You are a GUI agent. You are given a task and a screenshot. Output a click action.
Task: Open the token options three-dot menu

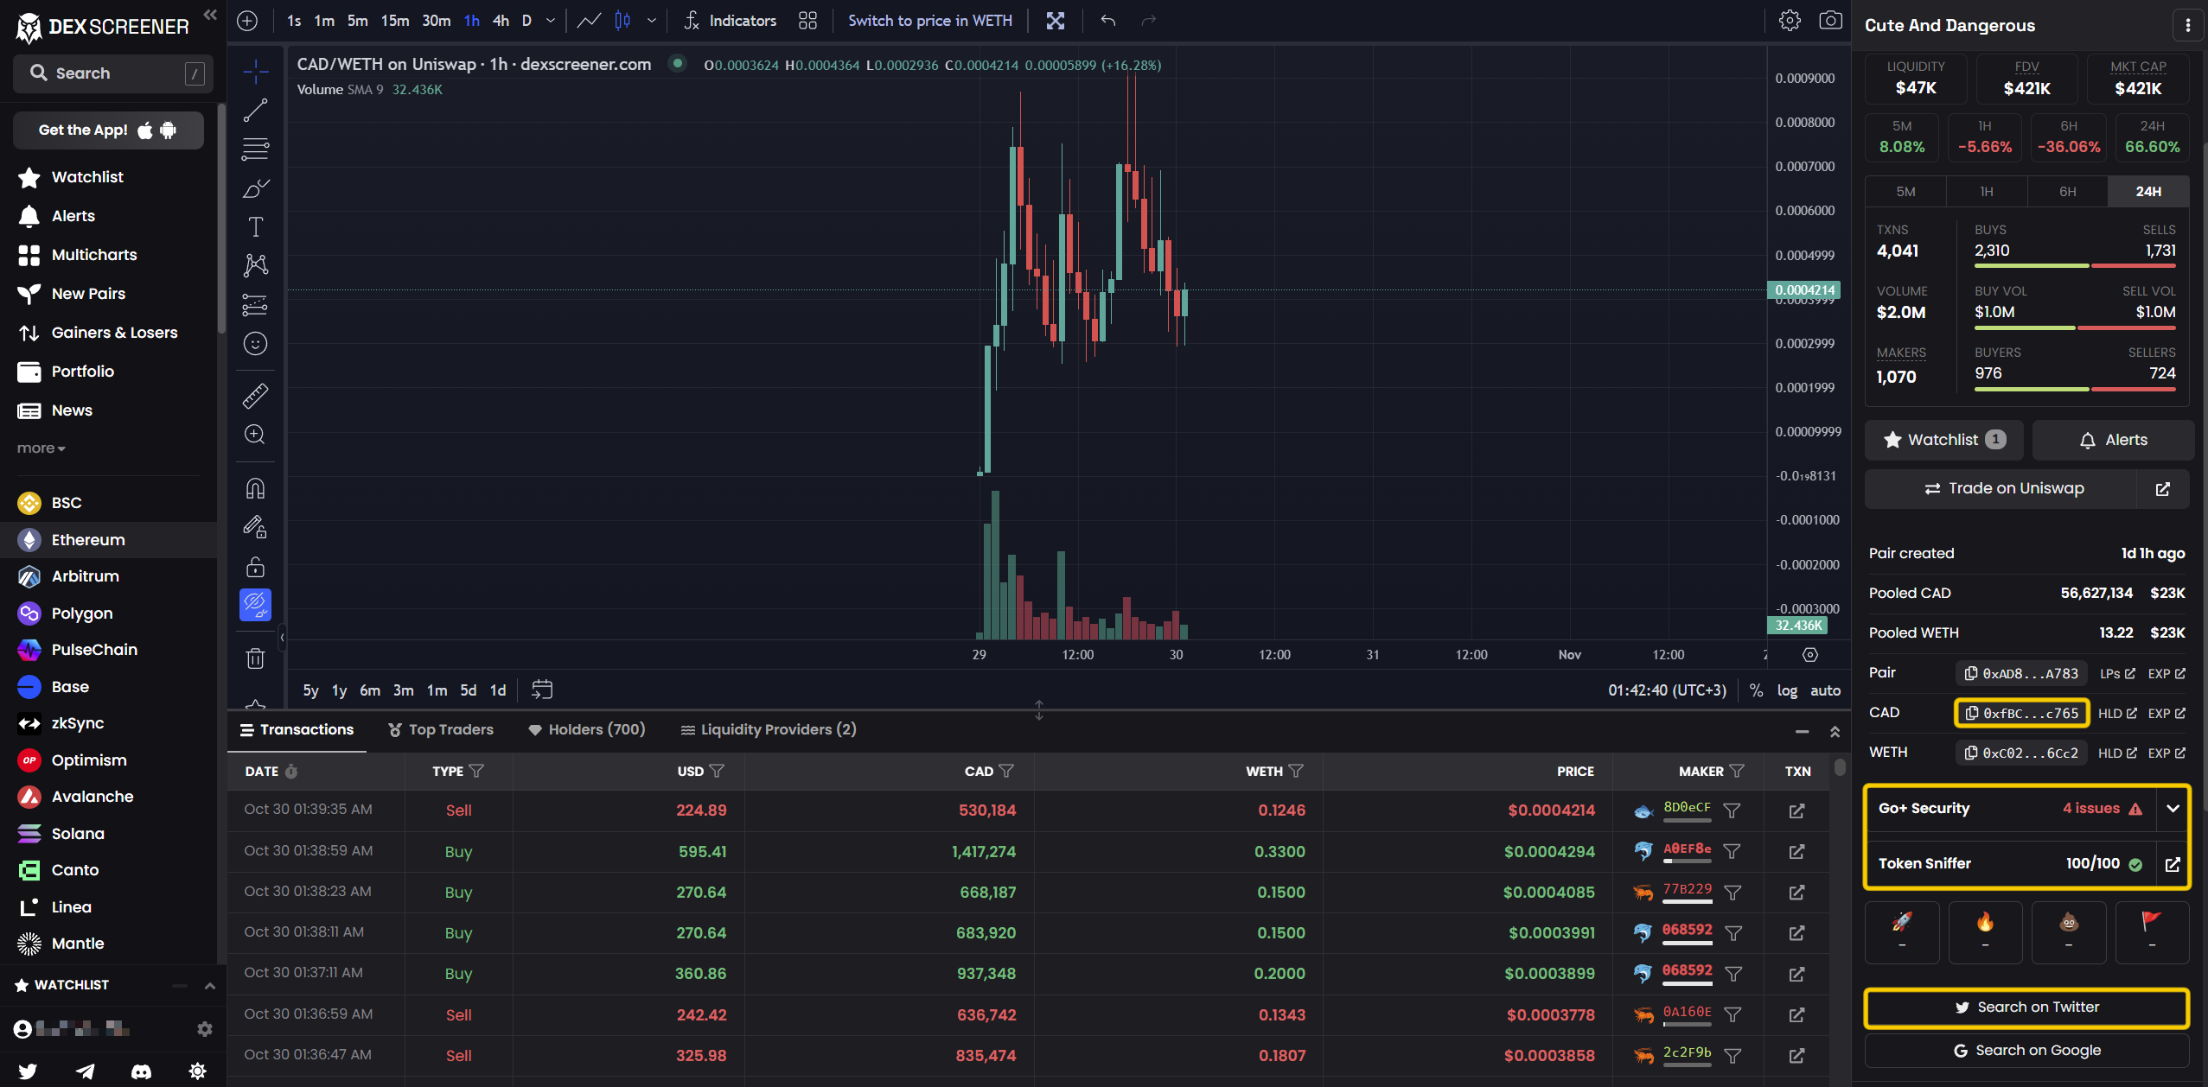point(2188,25)
